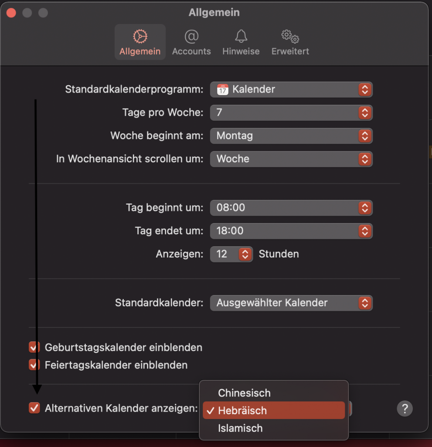
Task: Click the red window close button
Action: click(x=11, y=13)
